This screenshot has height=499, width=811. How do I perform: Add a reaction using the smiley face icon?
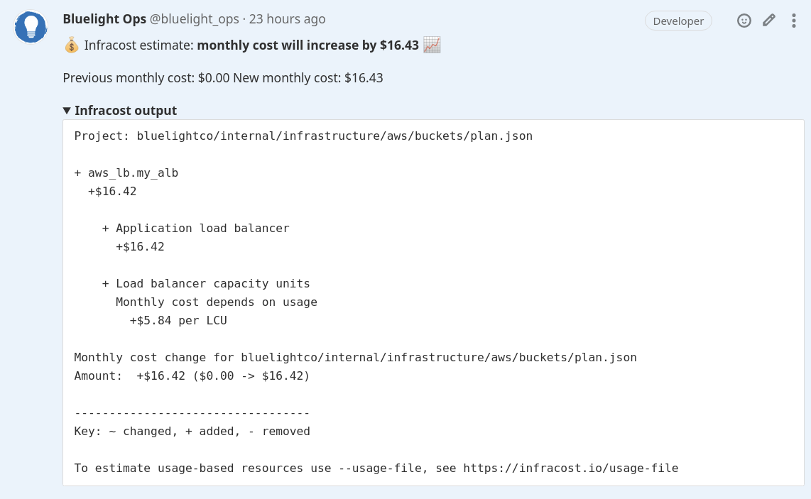(744, 21)
